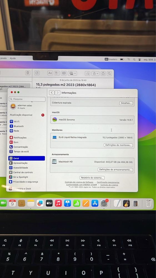Open Numbers from the Dock
The width and height of the screenshot is (156, 278).
point(77,203)
